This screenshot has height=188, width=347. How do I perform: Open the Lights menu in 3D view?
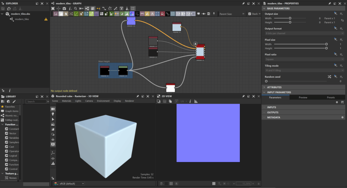(78, 101)
